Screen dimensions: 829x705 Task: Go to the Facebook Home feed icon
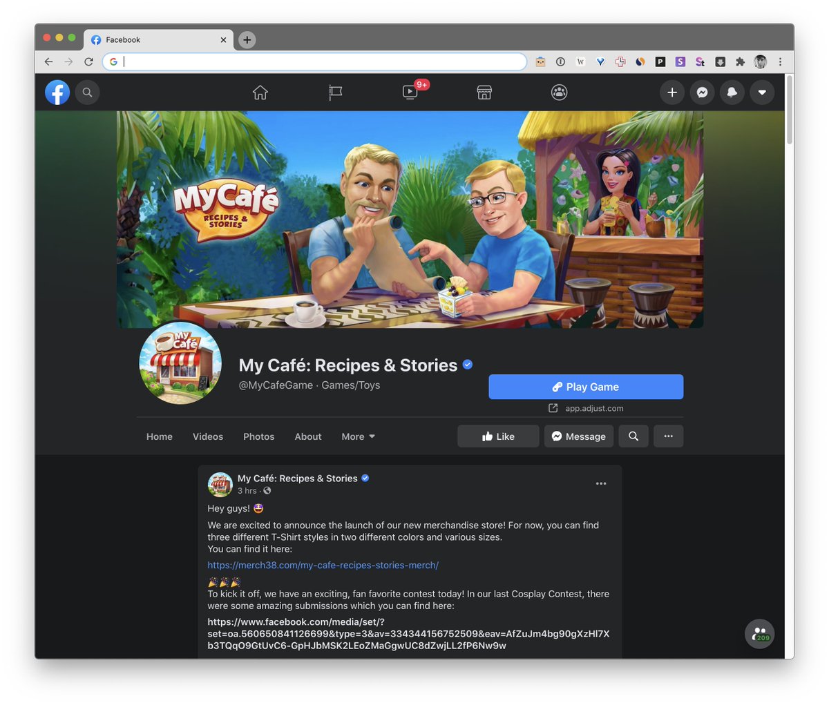pos(260,92)
